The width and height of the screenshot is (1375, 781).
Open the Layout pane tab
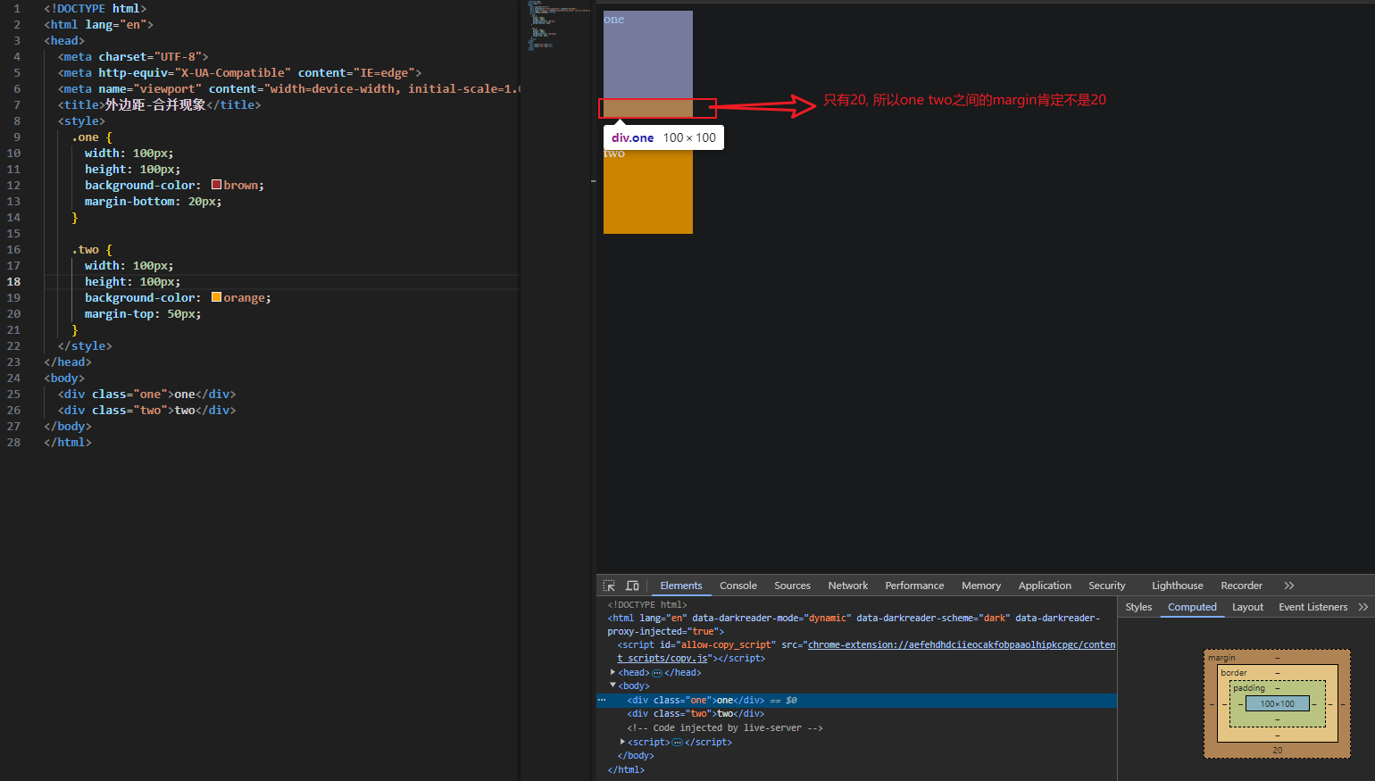tap(1247, 607)
